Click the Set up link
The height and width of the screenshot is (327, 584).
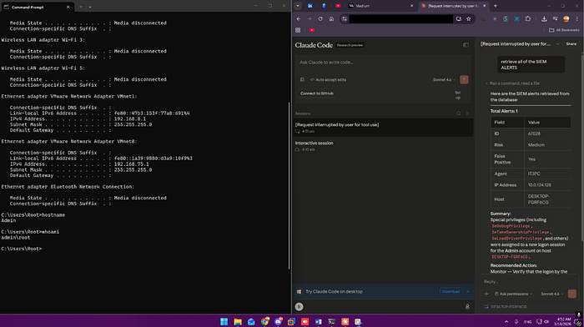coord(458,95)
